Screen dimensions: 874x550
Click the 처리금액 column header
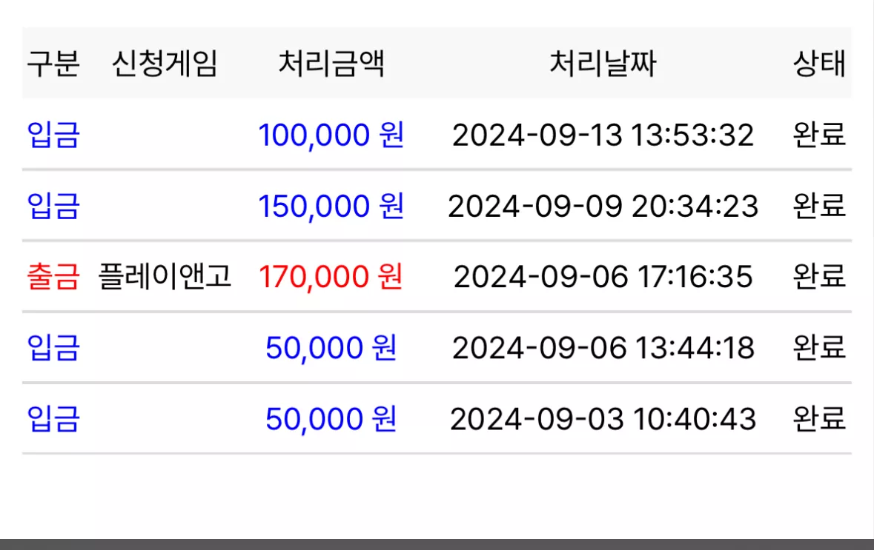pos(331,63)
